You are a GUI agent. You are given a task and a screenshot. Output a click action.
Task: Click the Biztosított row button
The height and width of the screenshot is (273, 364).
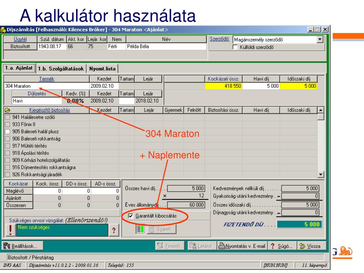coord(20,47)
